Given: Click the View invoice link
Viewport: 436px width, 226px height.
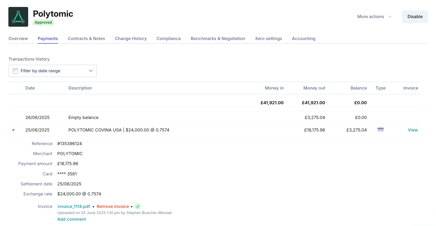Looking at the screenshot, I should tap(413, 130).
